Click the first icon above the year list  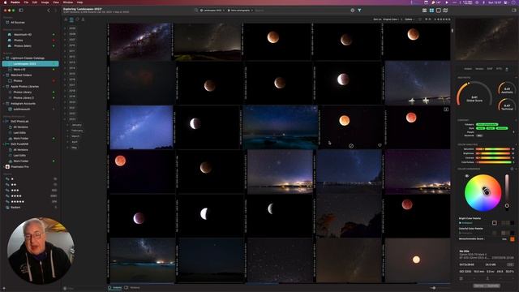point(66,19)
